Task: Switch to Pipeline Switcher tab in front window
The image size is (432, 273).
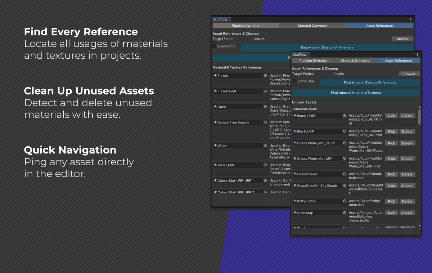Action: [313, 61]
